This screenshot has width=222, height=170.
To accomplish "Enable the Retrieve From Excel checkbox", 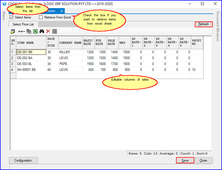I will (x=41, y=17).
